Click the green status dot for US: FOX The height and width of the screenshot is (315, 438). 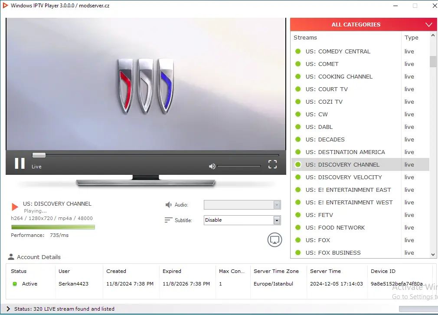point(298,240)
